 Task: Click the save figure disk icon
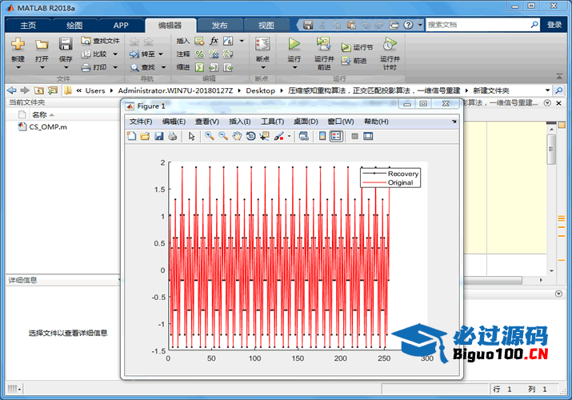point(158,136)
